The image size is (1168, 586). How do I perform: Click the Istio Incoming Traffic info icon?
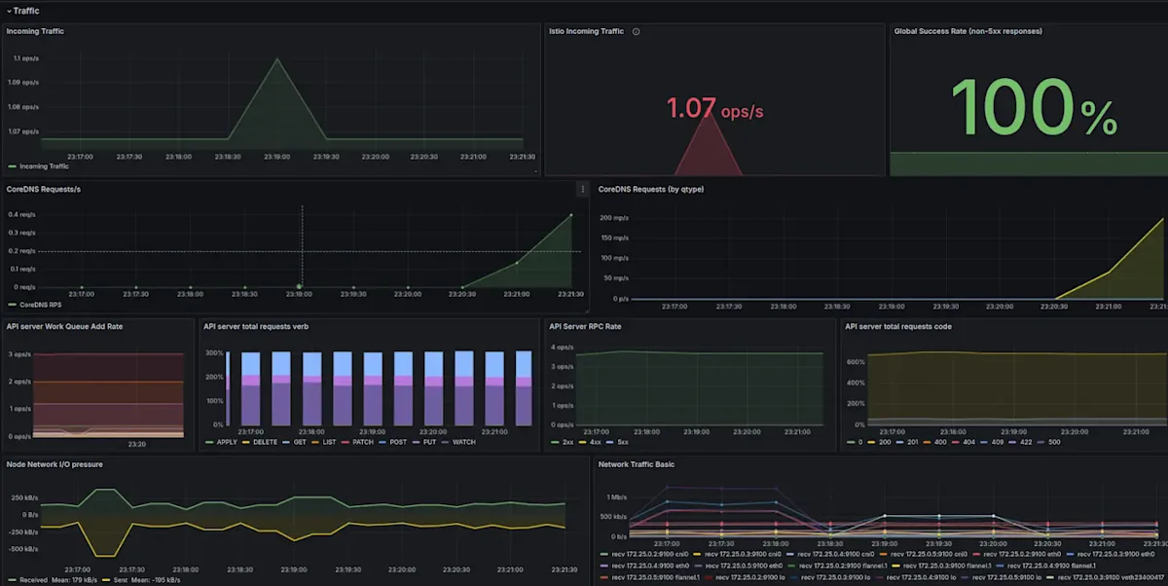(x=636, y=31)
